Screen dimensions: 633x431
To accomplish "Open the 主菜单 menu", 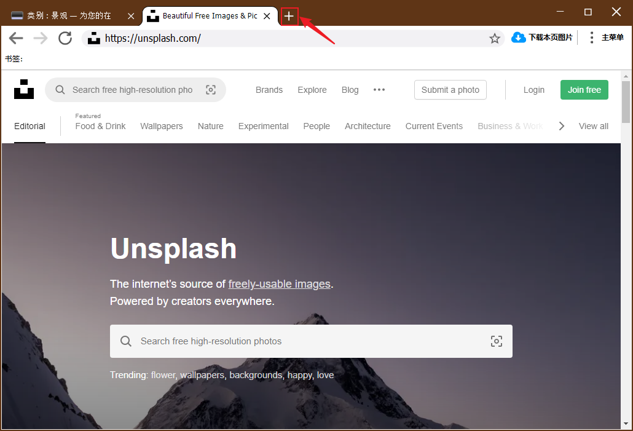I will coord(612,38).
